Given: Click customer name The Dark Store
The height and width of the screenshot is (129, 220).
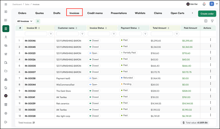Looking at the screenshot, I should 63,91.
